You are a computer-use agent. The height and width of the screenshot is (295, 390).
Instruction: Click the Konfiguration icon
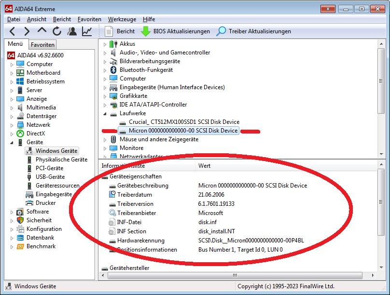(20, 229)
